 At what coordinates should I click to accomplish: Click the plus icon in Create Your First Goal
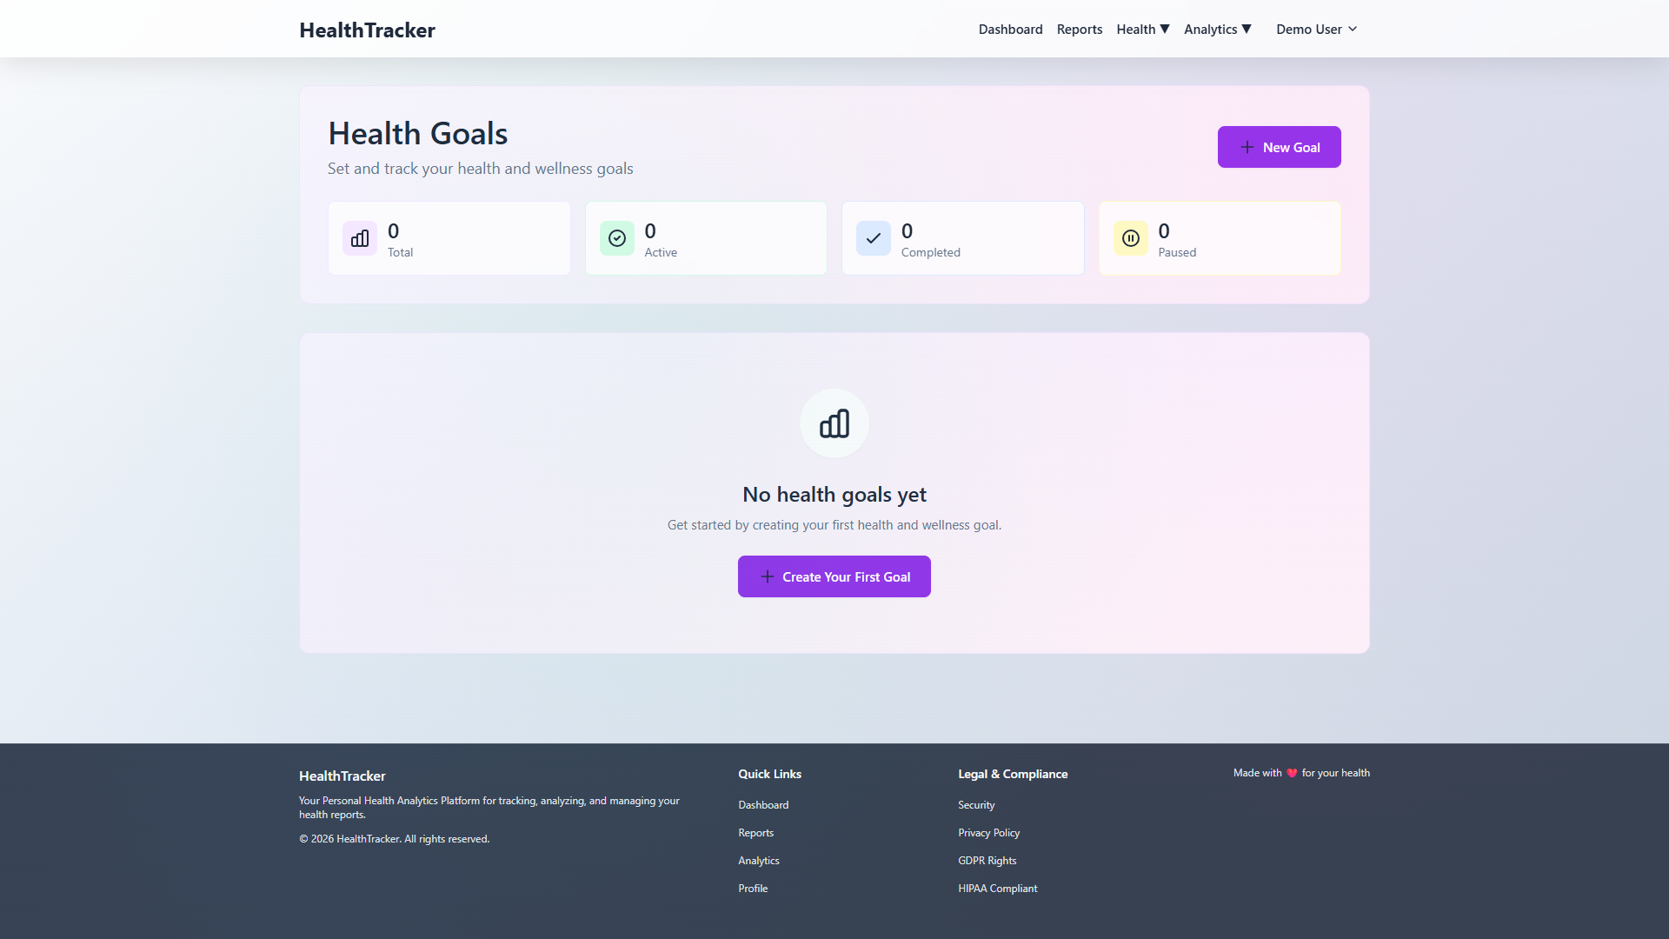pyautogui.click(x=767, y=576)
